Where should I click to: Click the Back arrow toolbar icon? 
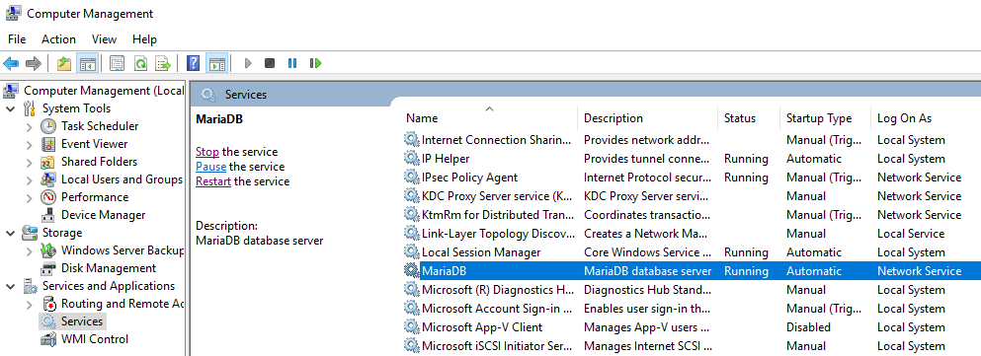(11, 63)
